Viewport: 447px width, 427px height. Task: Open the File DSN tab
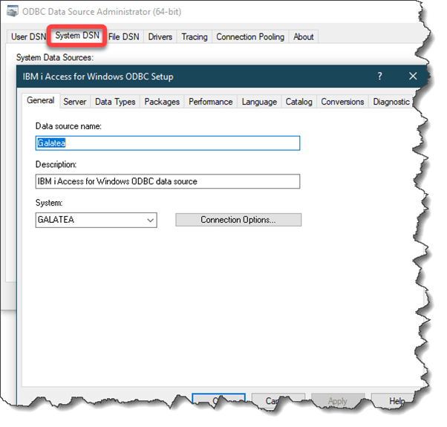coord(124,37)
